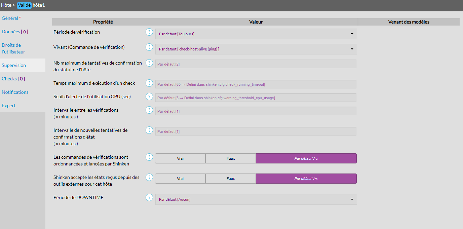Open the Checks tab in sidebar
This screenshot has width=463, height=229.
coord(13,79)
